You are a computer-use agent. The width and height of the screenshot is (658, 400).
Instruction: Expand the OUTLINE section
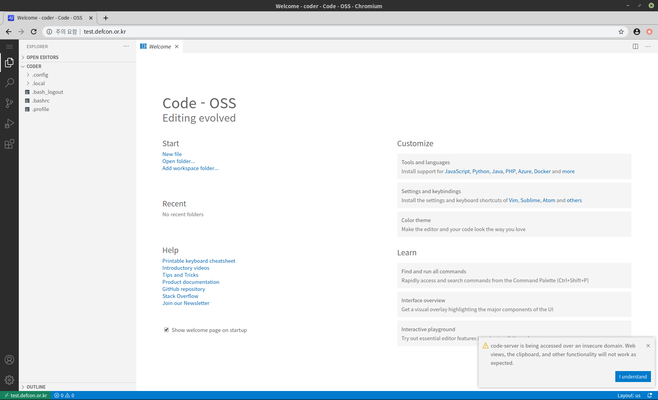(x=78, y=387)
